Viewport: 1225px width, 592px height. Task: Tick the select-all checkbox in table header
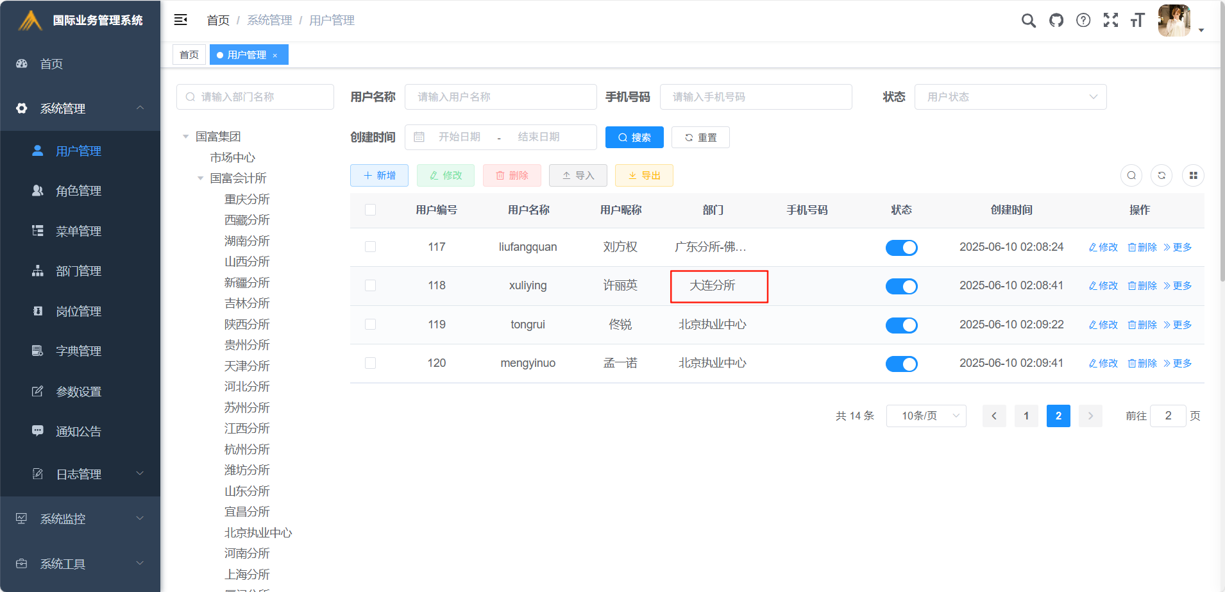pos(370,210)
